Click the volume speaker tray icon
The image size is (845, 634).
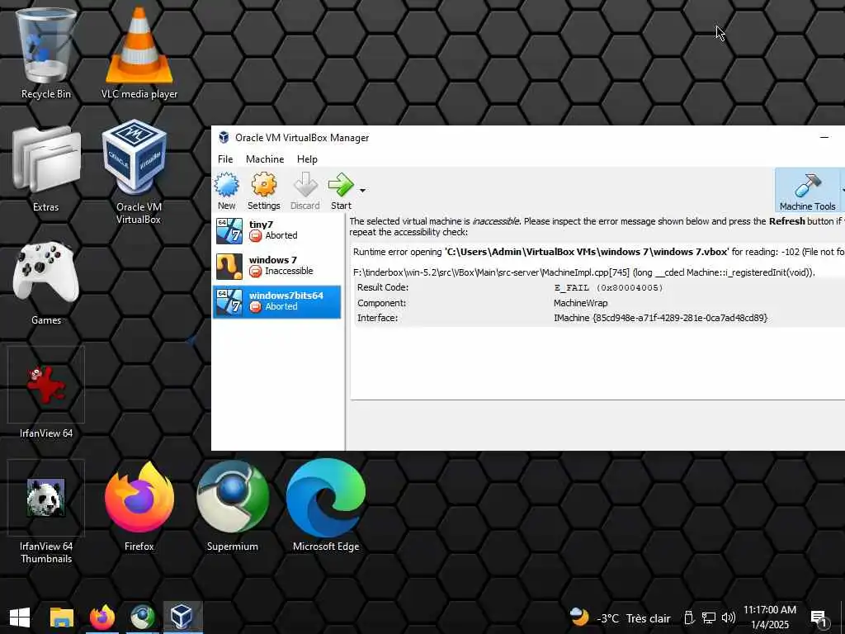tap(728, 618)
